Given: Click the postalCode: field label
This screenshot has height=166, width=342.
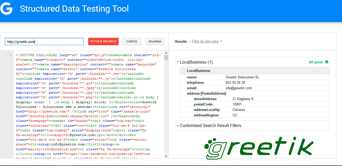Looking at the screenshot, I should pyautogui.click(x=203, y=104).
